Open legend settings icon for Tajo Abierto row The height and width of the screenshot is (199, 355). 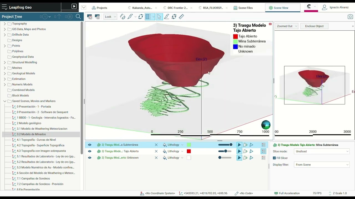[263, 151]
